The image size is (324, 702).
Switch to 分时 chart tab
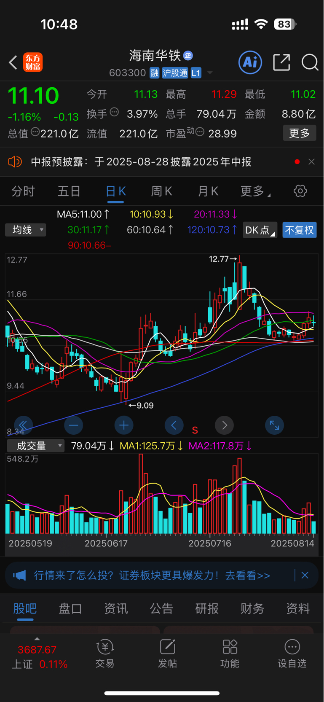(x=23, y=191)
